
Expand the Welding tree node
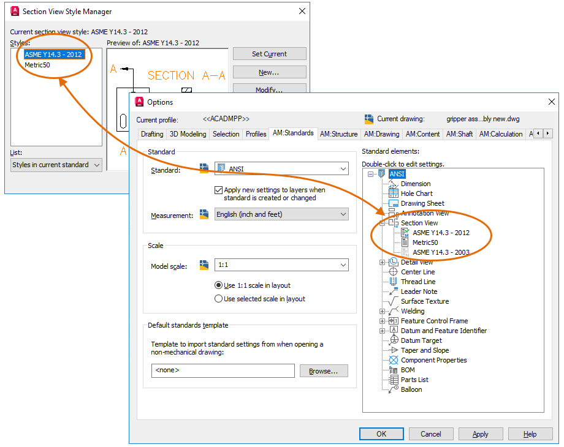382,311
